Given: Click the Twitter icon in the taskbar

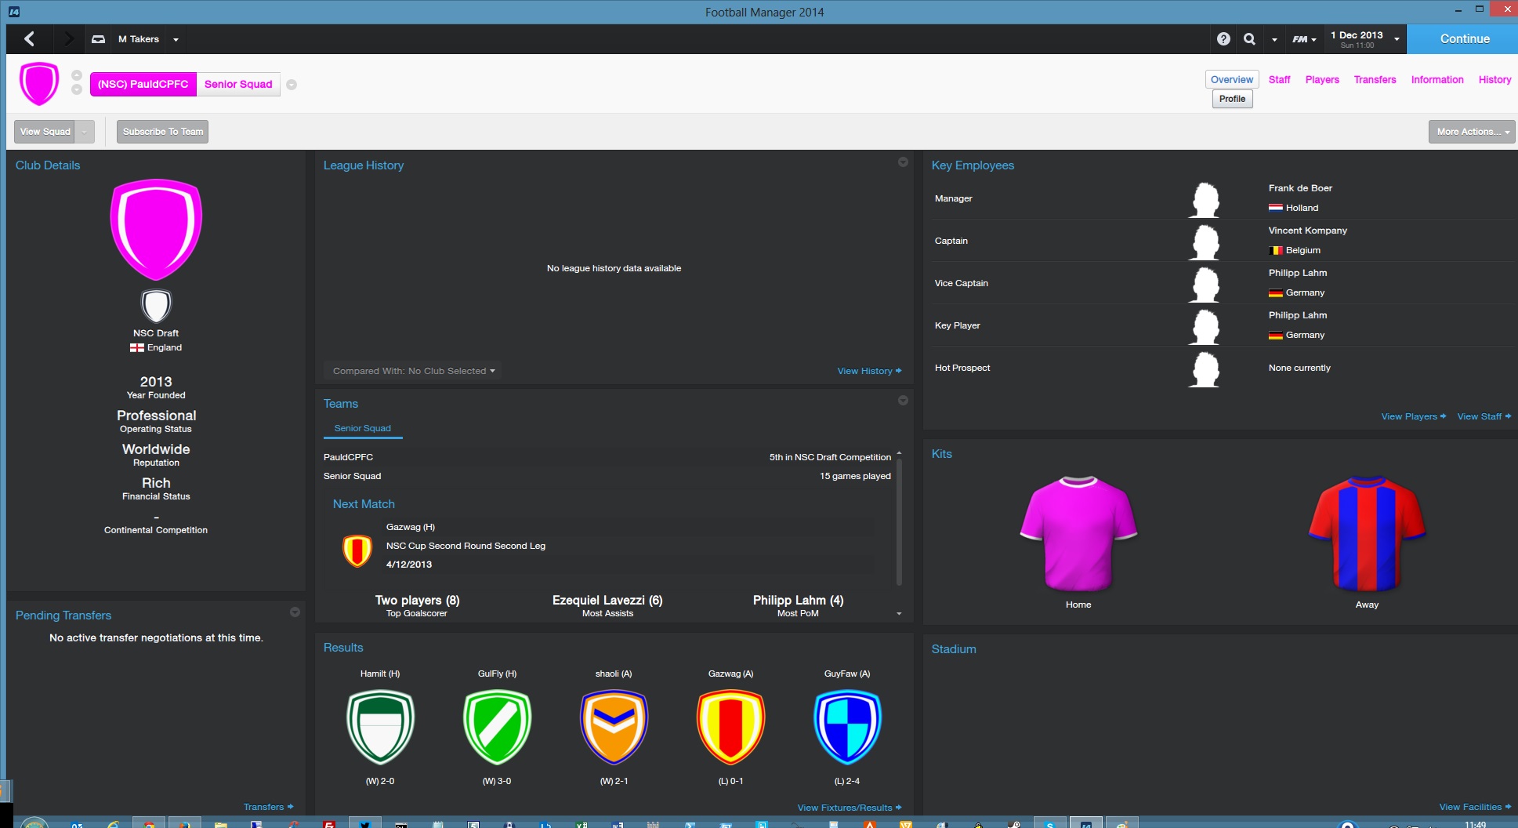Looking at the screenshot, I should [x=364, y=823].
